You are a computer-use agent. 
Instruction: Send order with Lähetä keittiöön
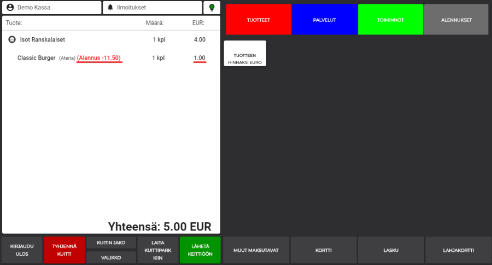click(x=200, y=250)
